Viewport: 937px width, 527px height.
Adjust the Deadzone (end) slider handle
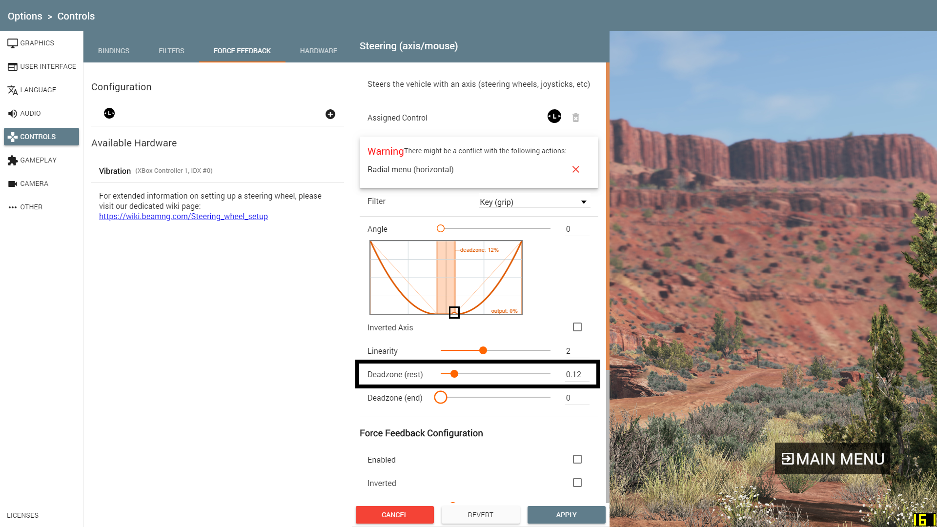[x=441, y=397]
